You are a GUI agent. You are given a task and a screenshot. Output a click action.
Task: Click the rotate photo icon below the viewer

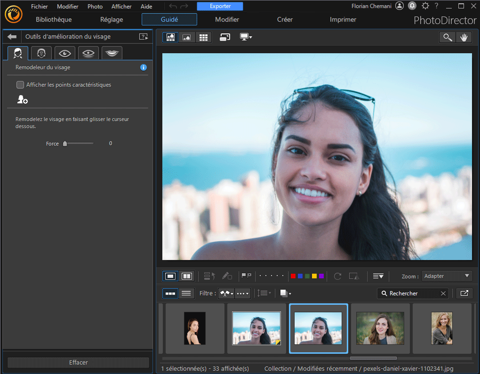pos(337,276)
